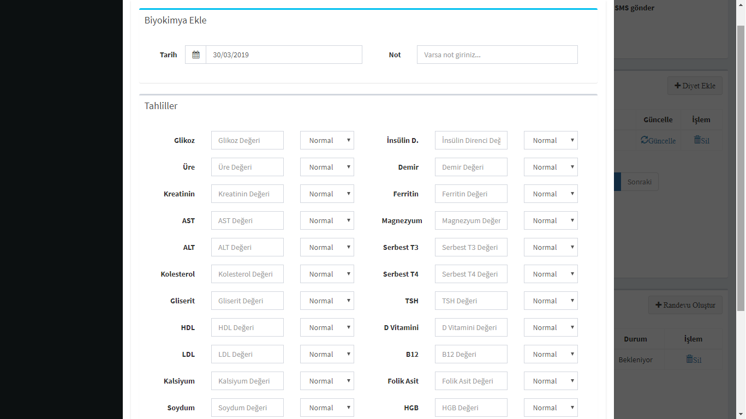The height and width of the screenshot is (419, 746).
Task: Click the calendar icon beside Tarih field
Action: [x=196, y=55]
